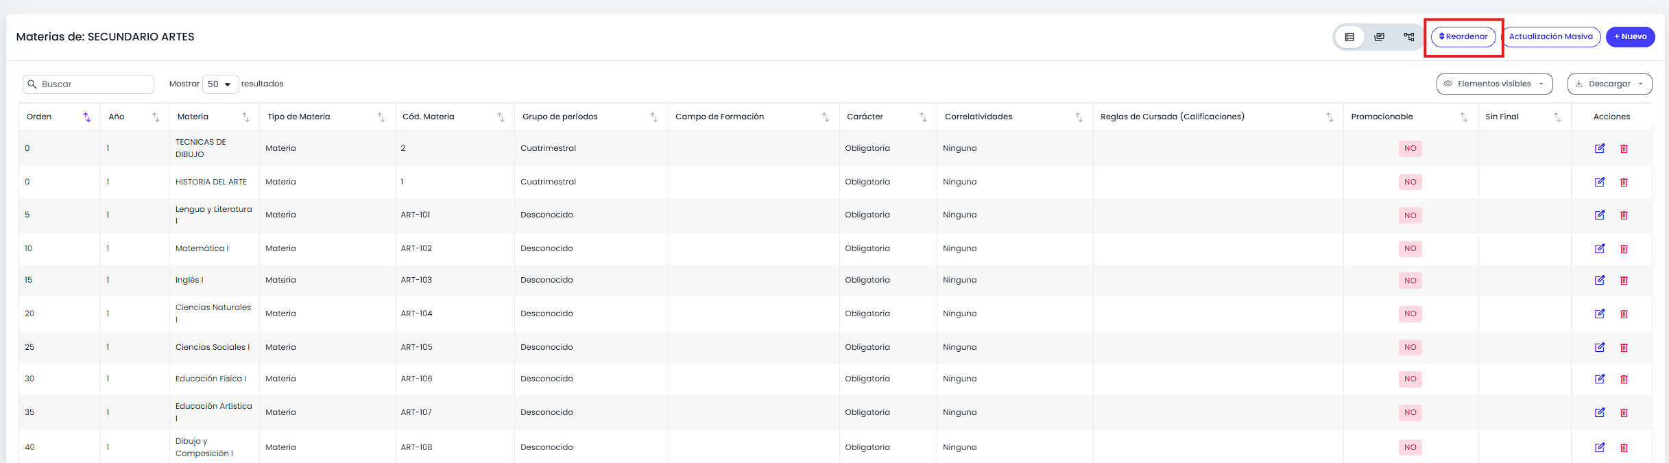Switch to the stacked list view layout
This screenshot has width=1669, height=463.
click(1379, 37)
